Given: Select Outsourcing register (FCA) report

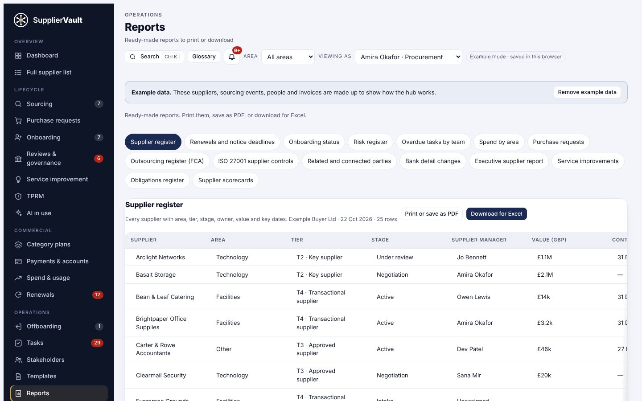Looking at the screenshot, I should [x=167, y=161].
